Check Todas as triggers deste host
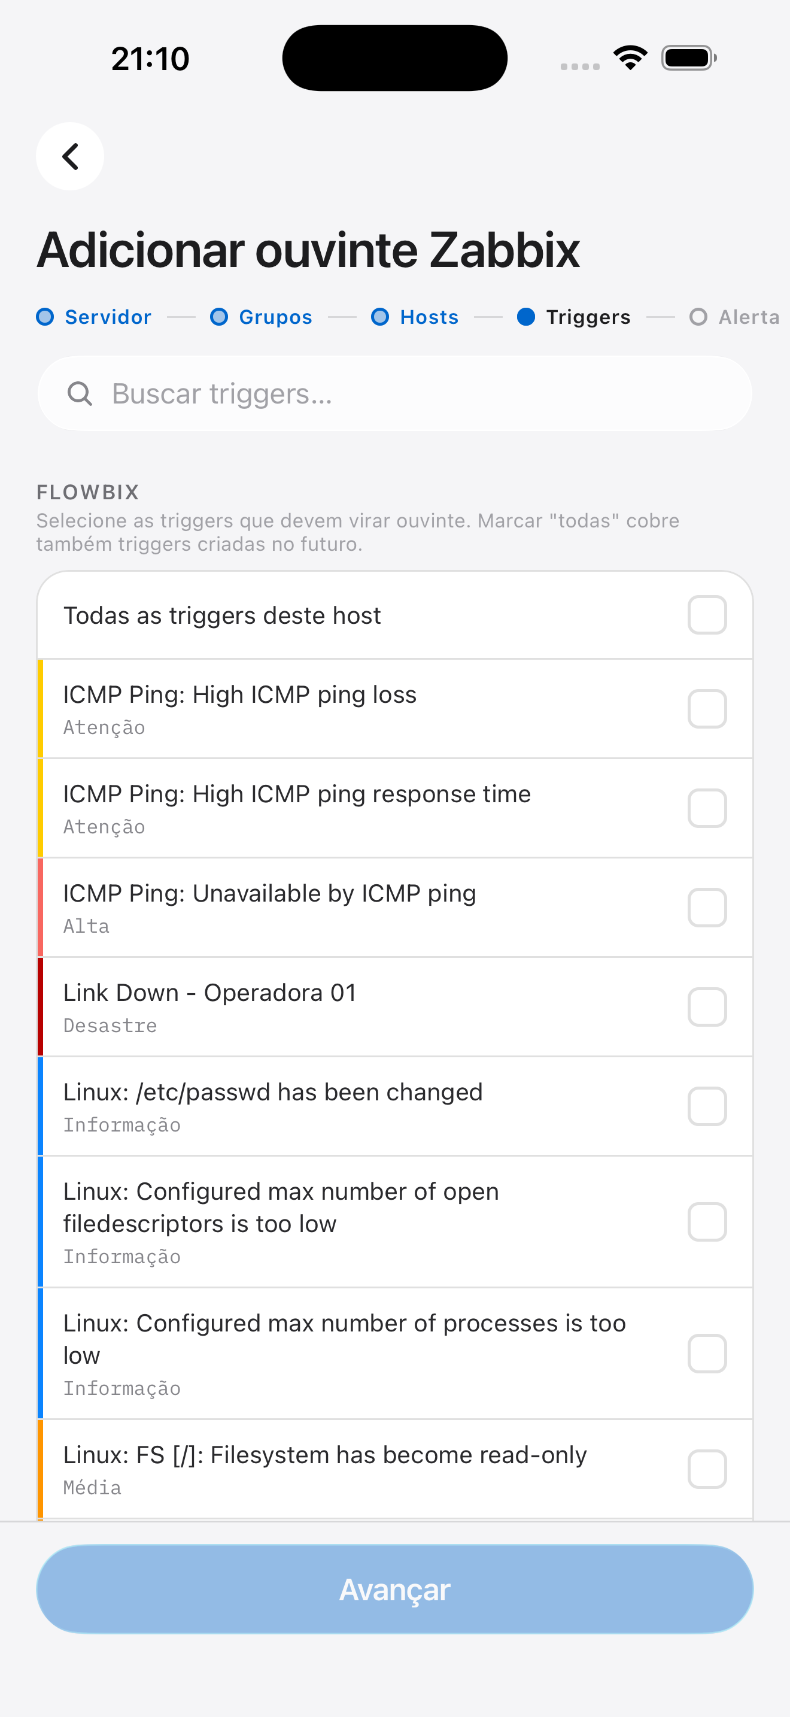The image size is (790, 1717). [x=707, y=615]
